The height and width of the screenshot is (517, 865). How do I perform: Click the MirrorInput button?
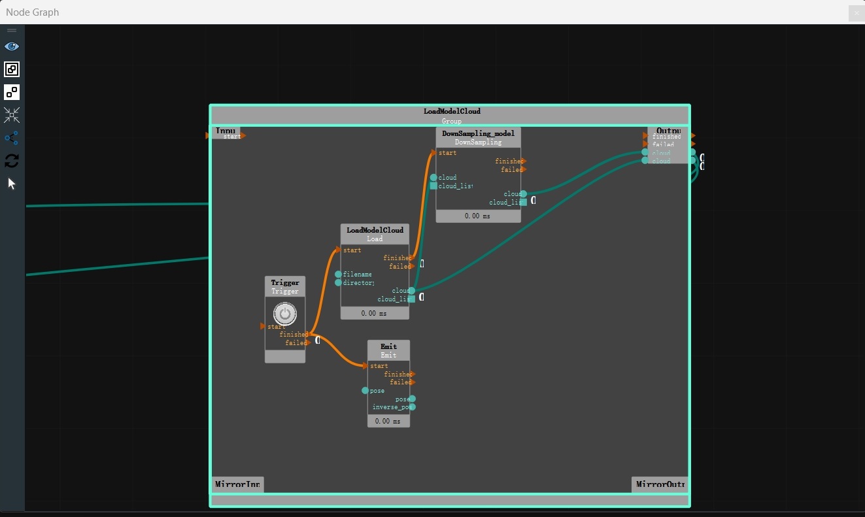(x=237, y=485)
